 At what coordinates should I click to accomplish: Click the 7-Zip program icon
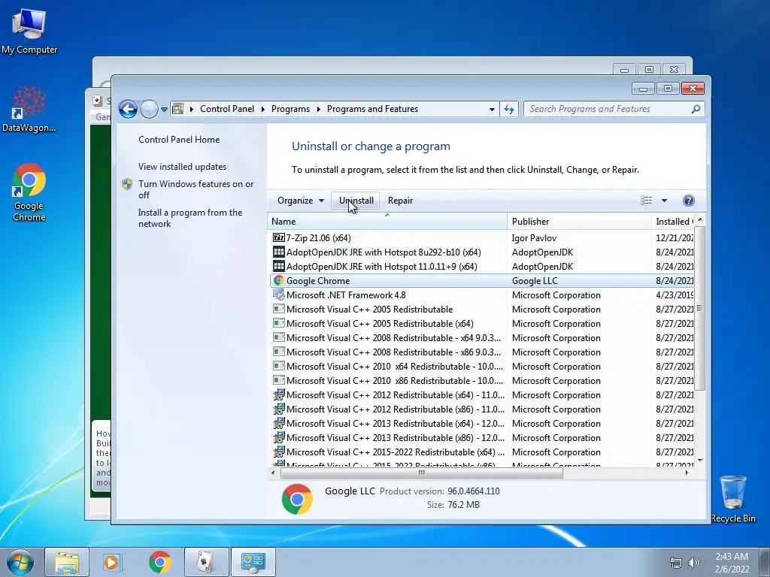click(x=278, y=237)
